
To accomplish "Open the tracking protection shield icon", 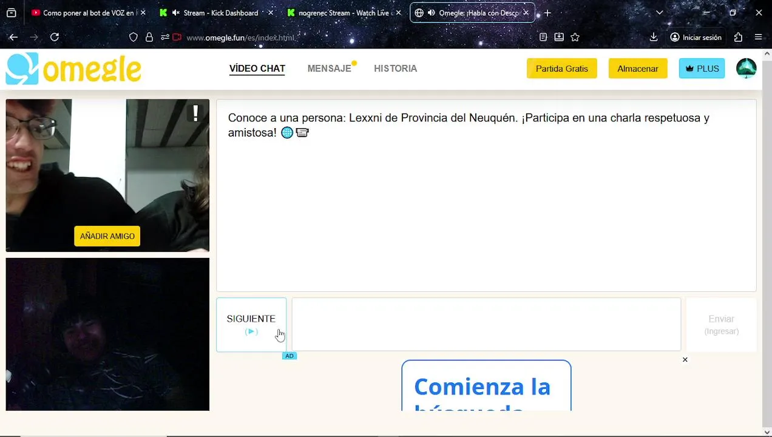I will click(x=134, y=37).
